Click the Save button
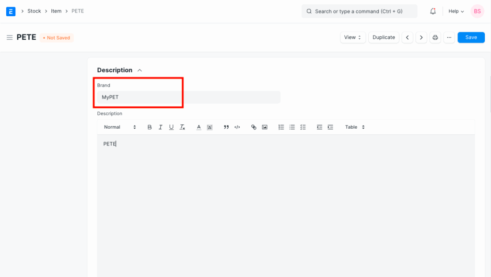491x277 pixels. [x=471, y=37]
